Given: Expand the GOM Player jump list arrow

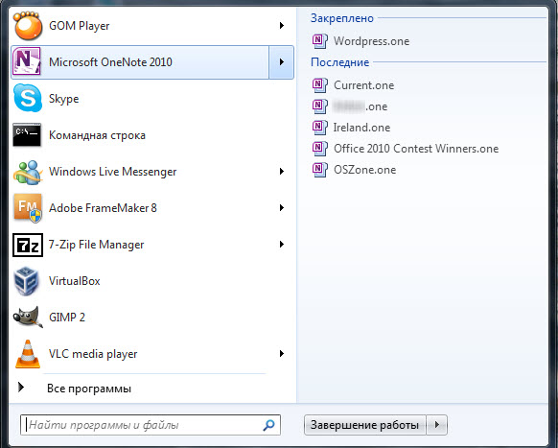Looking at the screenshot, I should click(x=282, y=26).
